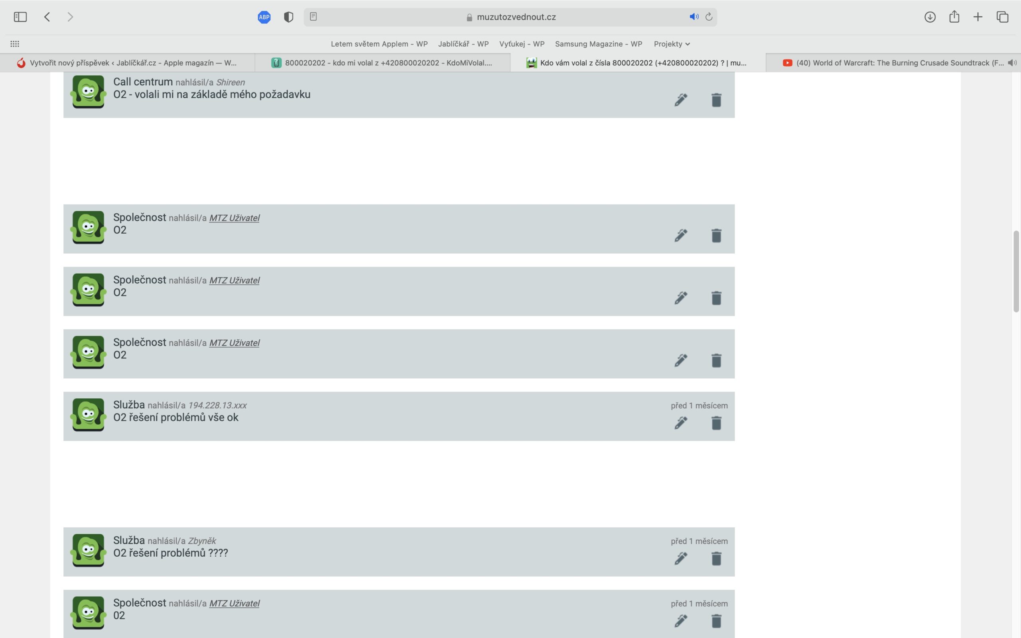Open the first MTZ Uživatel profile link
This screenshot has width=1021, height=638.
[x=234, y=218]
